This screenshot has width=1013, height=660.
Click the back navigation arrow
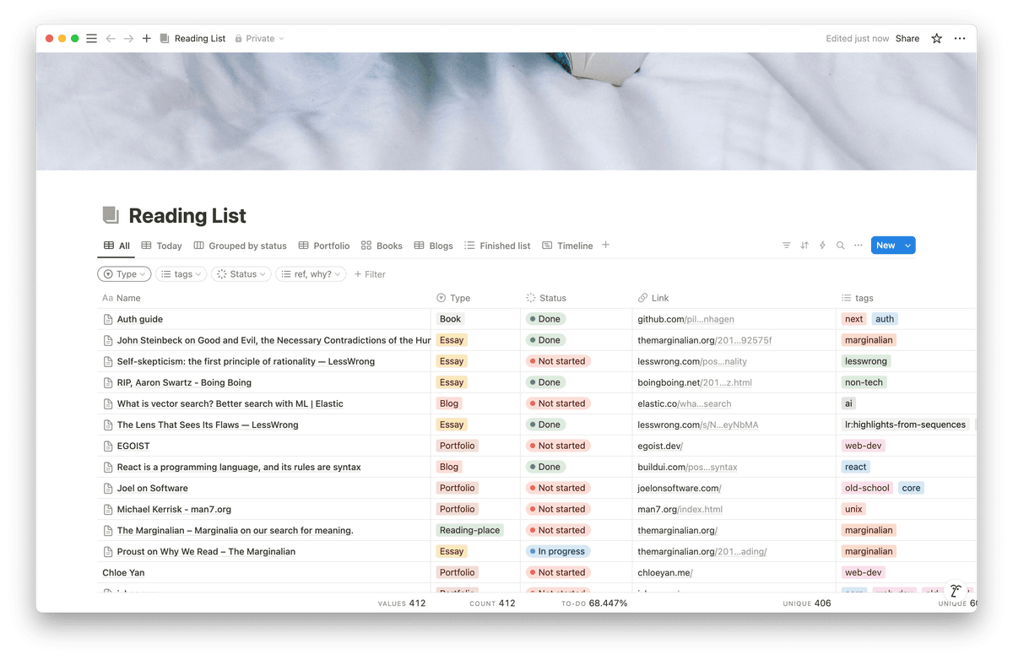tap(110, 39)
